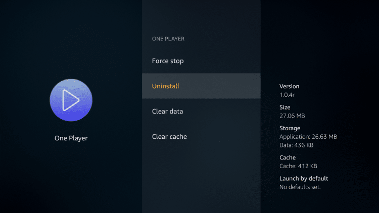Click the Cache: 412 KB value
Image resolution: width=379 pixels, height=213 pixels.
(x=298, y=166)
